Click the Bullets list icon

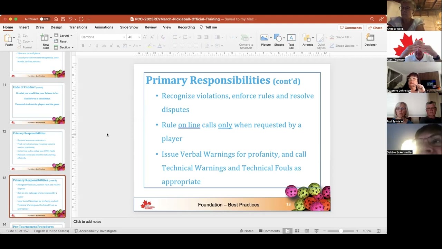point(174,37)
